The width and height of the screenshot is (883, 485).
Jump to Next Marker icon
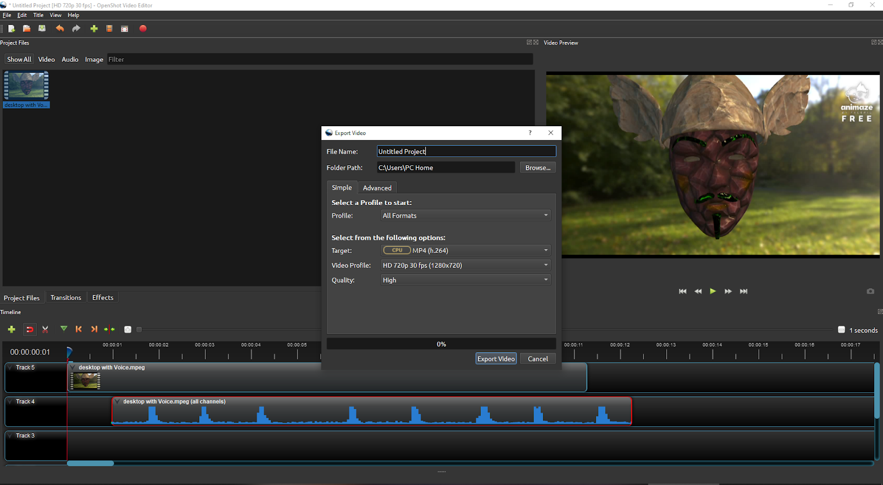pos(94,329)
